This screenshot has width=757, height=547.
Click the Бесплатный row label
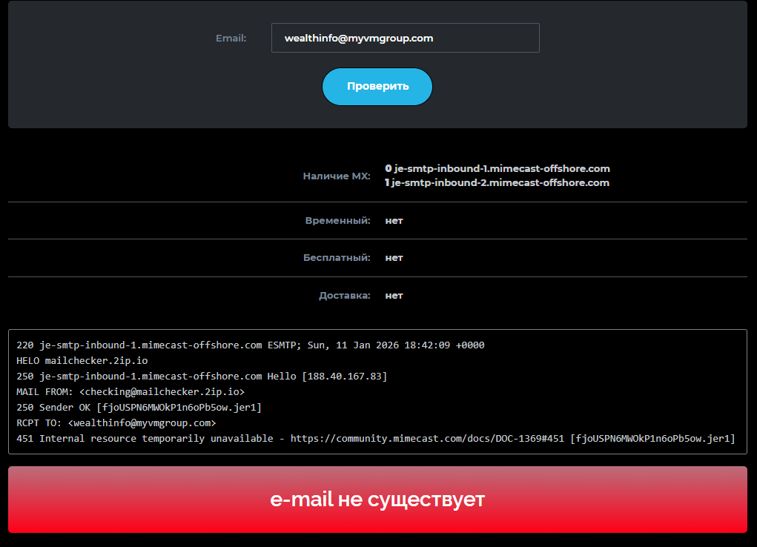tap(337, 258)
